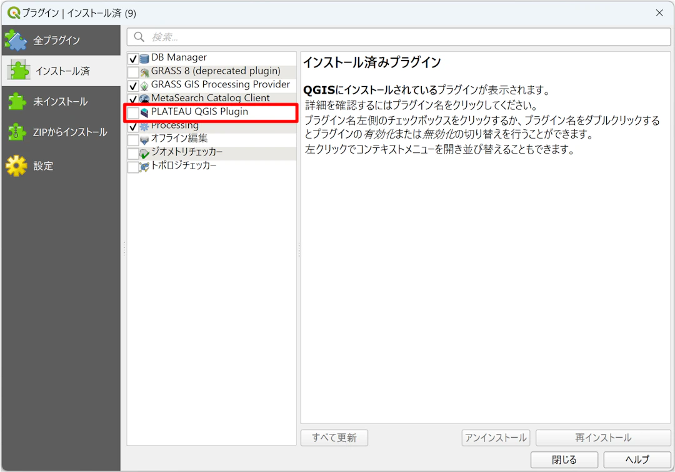Click the ZIPからインストール zipper puzzle icon
The height and width of the screenshot is (472, 675).
pos(17,132)
